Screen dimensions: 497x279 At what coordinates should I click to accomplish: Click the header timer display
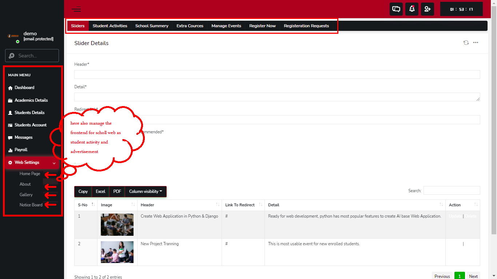pyautogui.click(x=461, y=9)
